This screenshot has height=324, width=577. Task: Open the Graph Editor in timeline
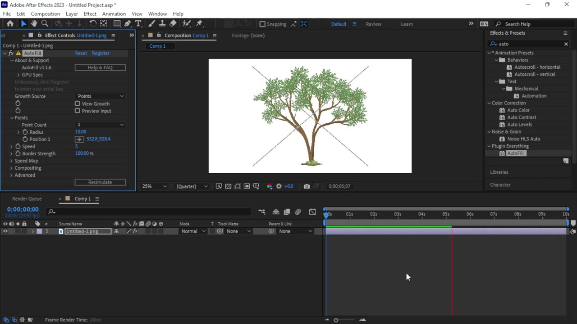click(312, 212)
